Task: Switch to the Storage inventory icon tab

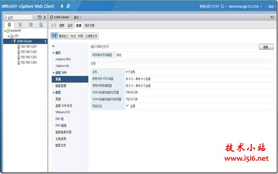Action: click(x=31, y=24)
